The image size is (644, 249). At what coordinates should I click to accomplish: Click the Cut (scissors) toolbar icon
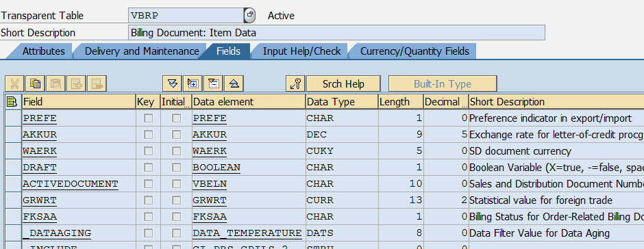pyautogui.click(x=15, y=83)
